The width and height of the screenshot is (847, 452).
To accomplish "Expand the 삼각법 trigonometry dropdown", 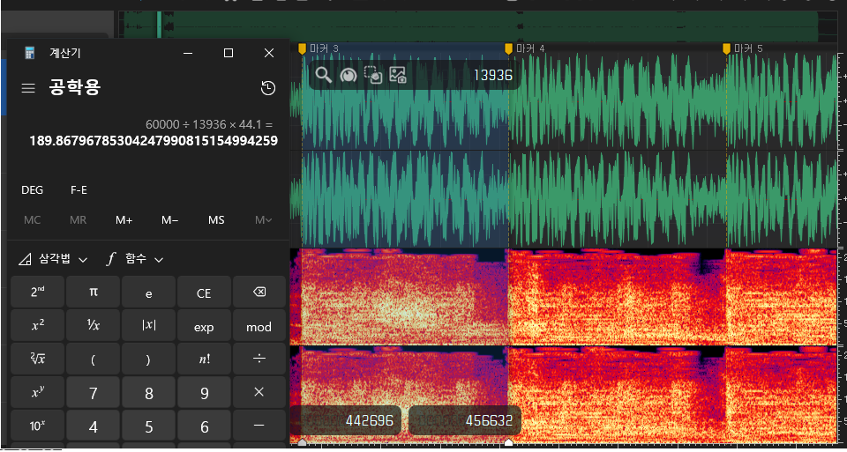I will pyautogui.click(x=53, y=259).
